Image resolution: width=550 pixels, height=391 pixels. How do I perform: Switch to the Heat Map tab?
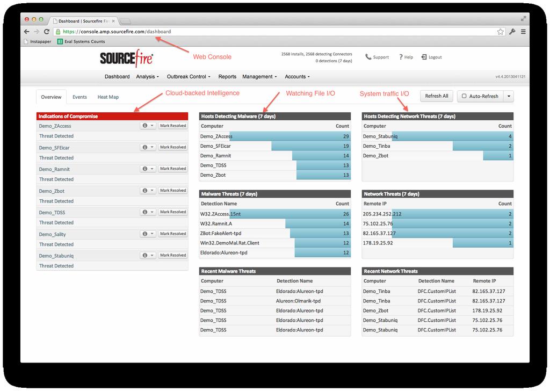(x=108, y=97)
